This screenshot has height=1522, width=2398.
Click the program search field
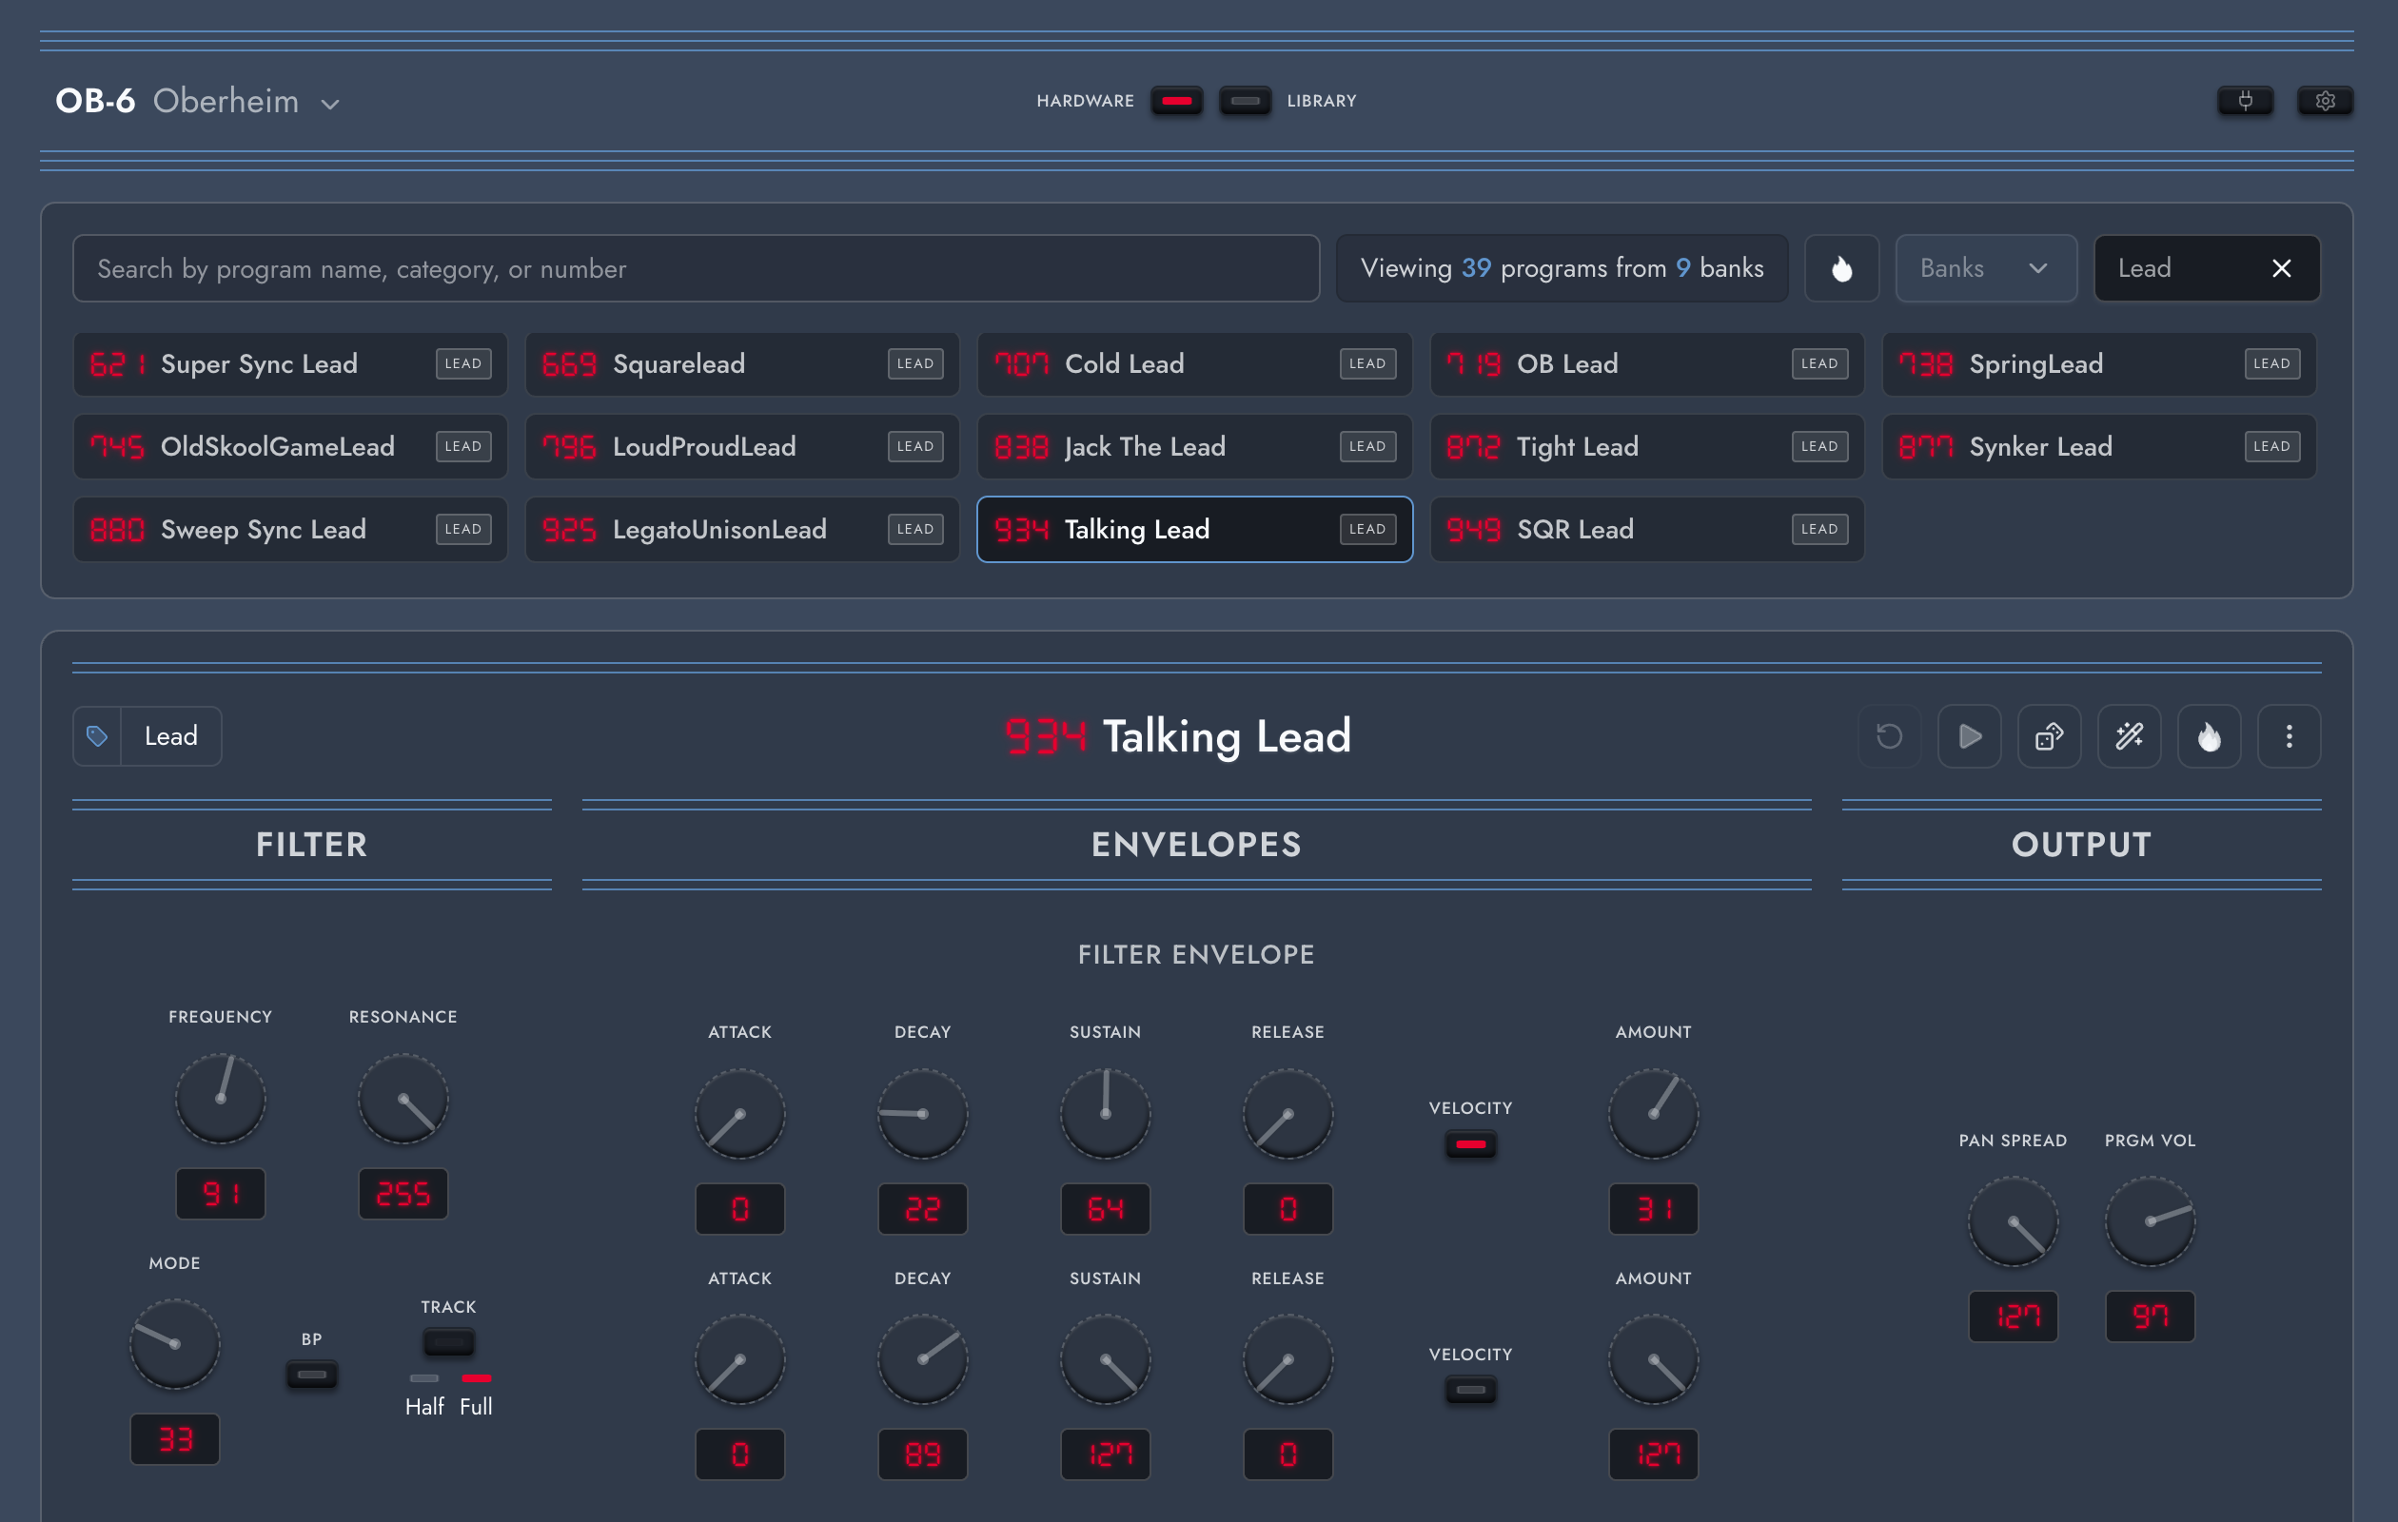(x=697, y=267)
